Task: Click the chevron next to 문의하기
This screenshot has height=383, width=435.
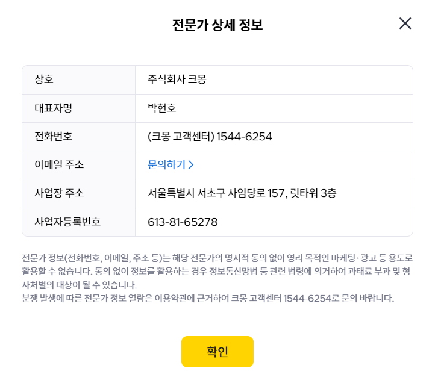Action: click(191, 165)
